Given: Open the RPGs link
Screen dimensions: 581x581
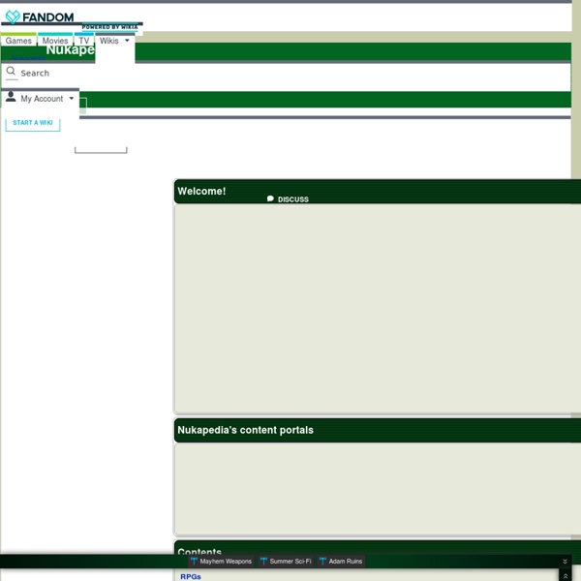Looking at the screenshot, I should point(191,576).
